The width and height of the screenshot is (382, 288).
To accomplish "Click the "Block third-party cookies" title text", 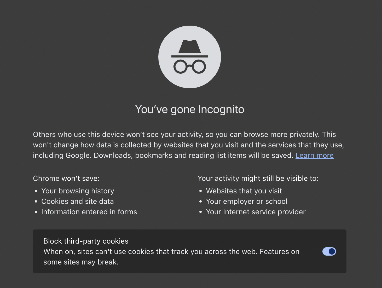I will pyautogui.click(x=86, y=241).
